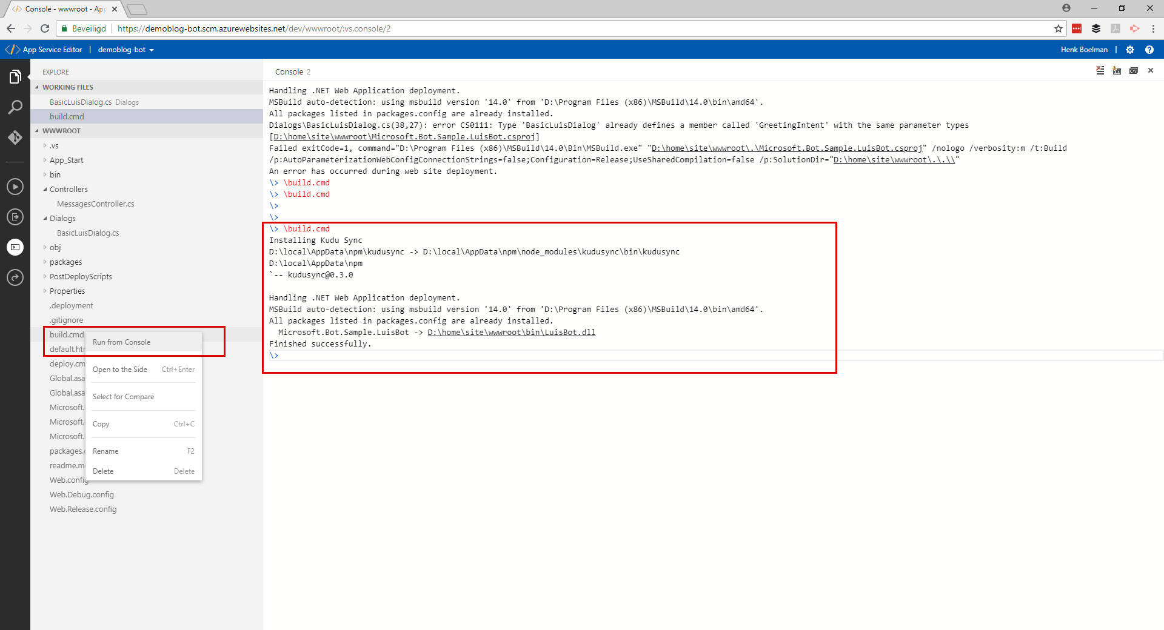Image resolution: width=1164 pixels, height=630 pixels.
Task: Open Web.Release.config file
Action: (x=83, y=509)
